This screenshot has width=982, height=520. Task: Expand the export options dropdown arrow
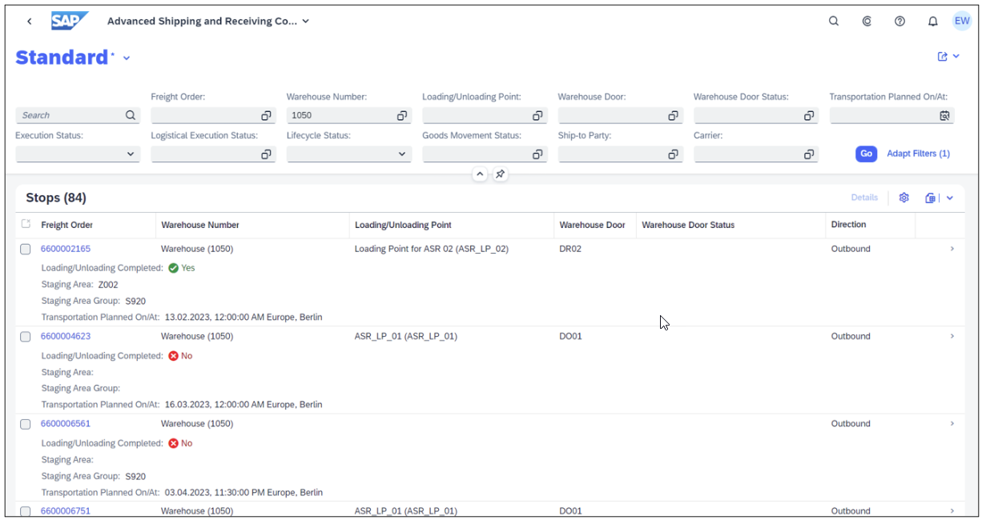point(950,198)
